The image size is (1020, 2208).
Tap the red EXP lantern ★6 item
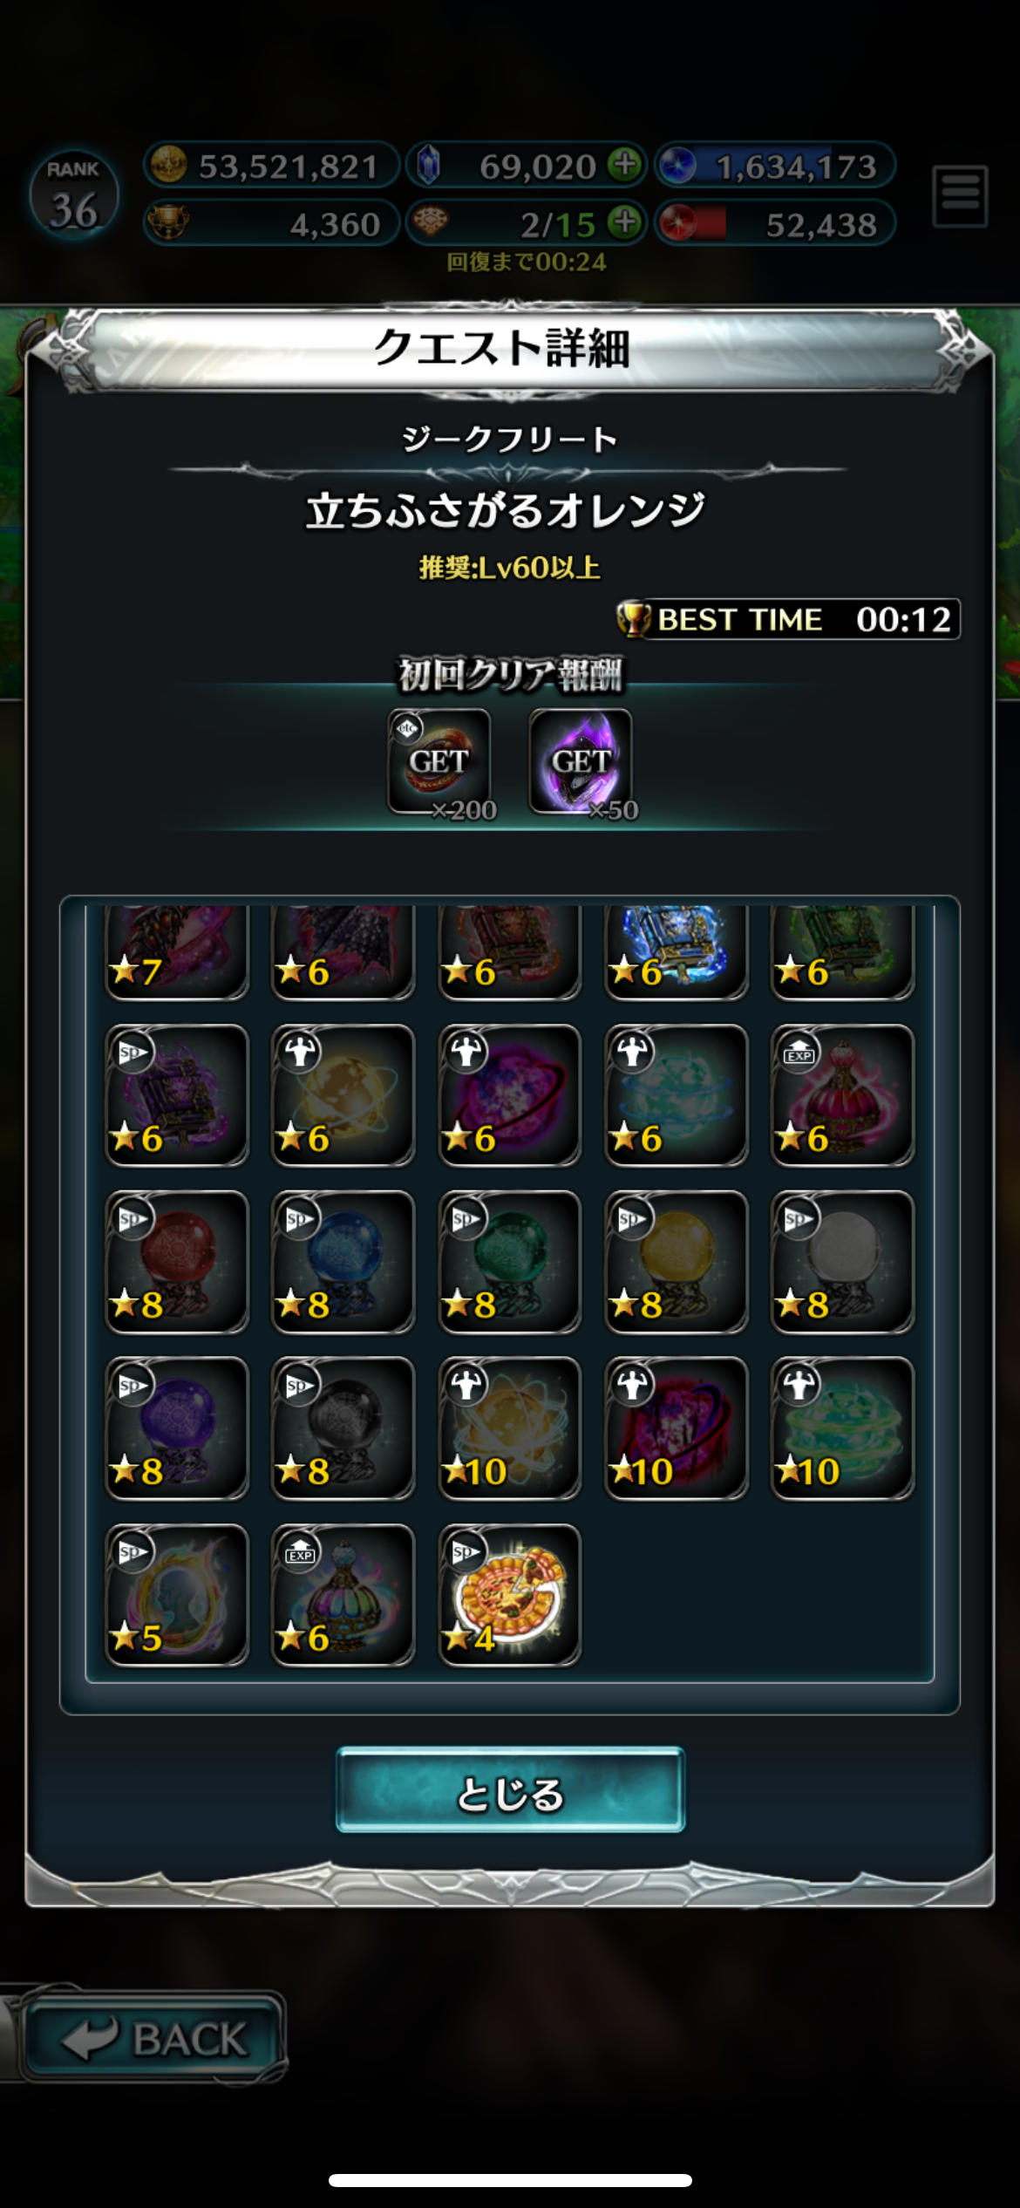pos(843,1095)
